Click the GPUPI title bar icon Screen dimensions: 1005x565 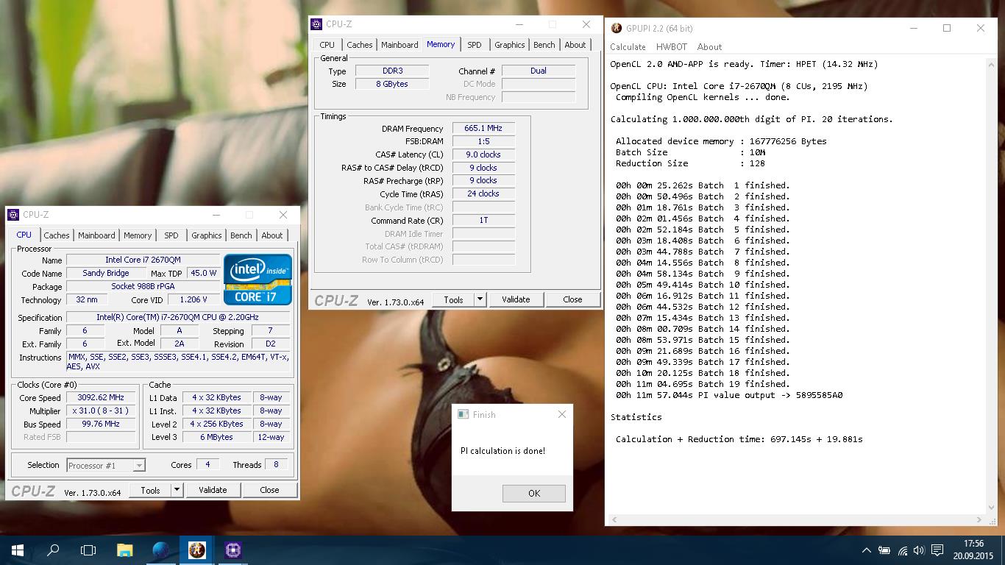pos(617,28)
